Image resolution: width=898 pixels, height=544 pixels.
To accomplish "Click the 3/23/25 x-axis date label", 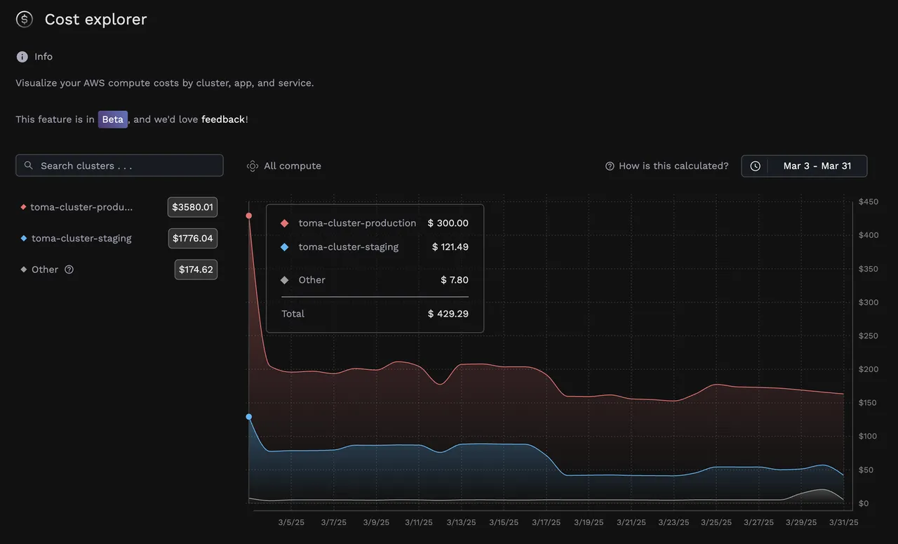I will click(x=673, y=523).
